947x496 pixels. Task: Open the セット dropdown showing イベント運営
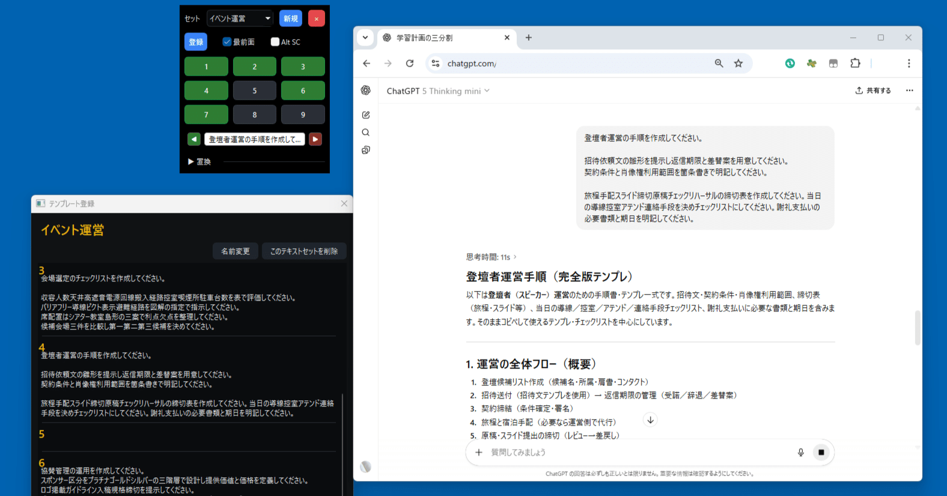point(240,18)
